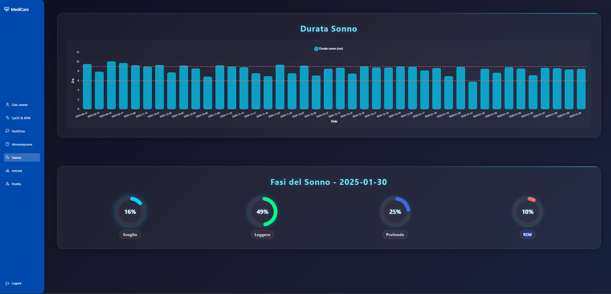Click the bar for 2024-12-16
The height and width of the screenshot is (294, 611).
pos(364,88)
